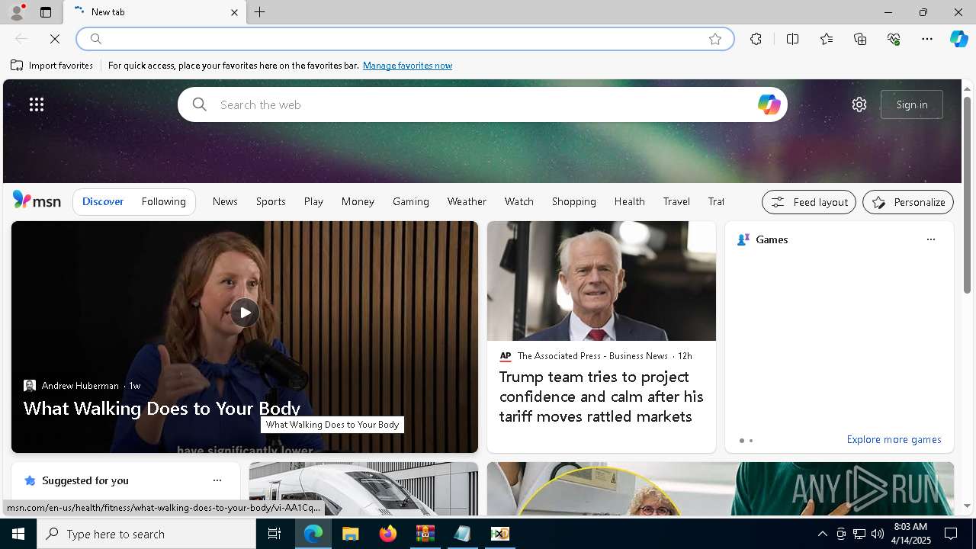Click the train article thumbnail
Screen dimensions: 976x549
[364, 489]
